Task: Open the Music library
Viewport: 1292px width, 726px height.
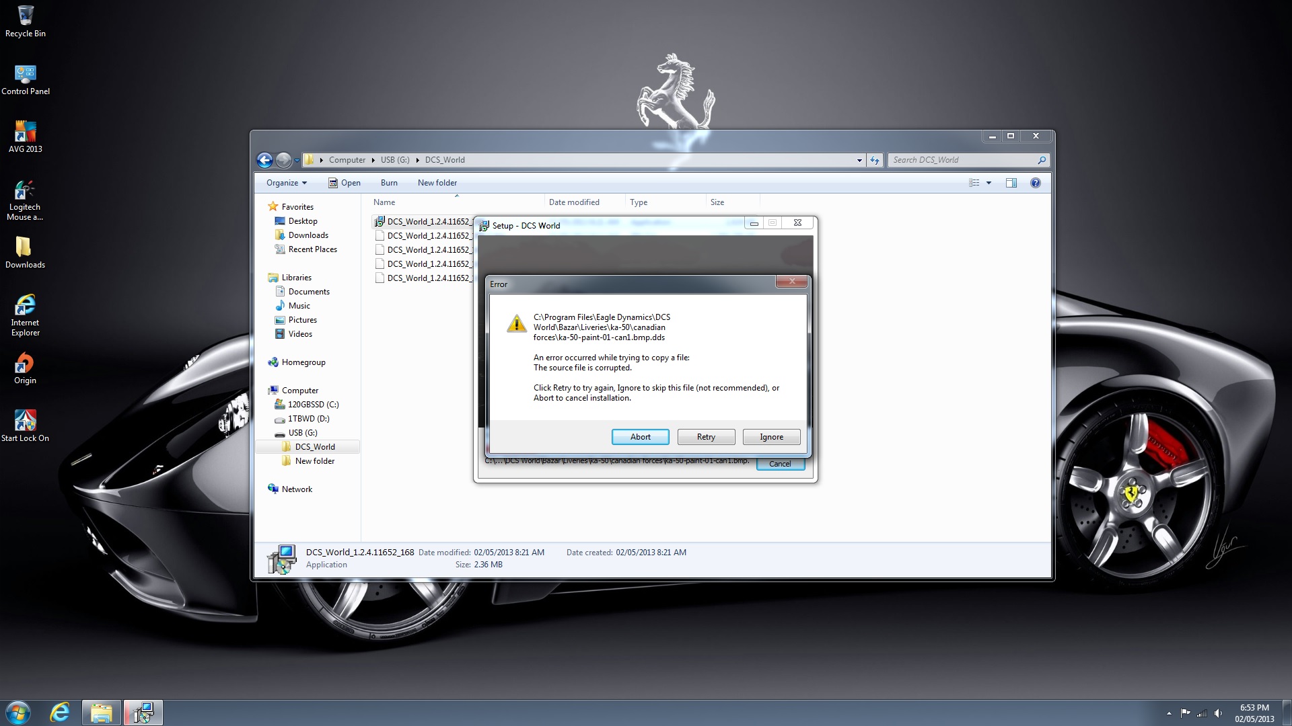Action: tap(293, 306)
